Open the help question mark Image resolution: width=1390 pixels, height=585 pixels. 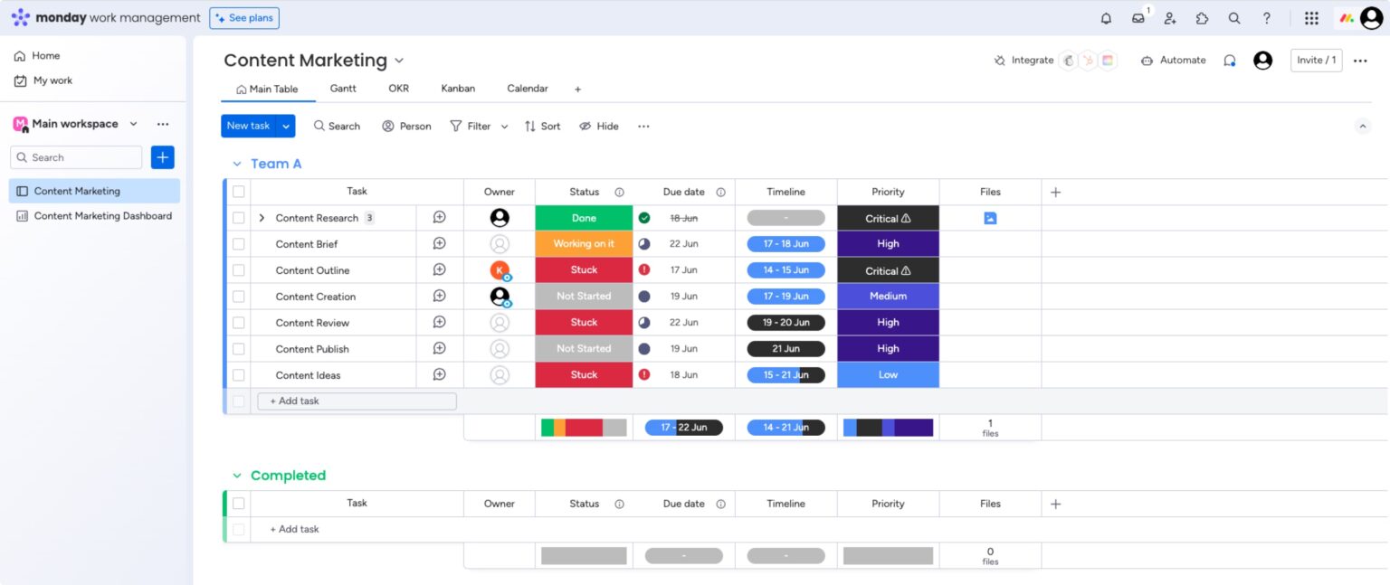pyautogui.click(x=1266, y=18)
